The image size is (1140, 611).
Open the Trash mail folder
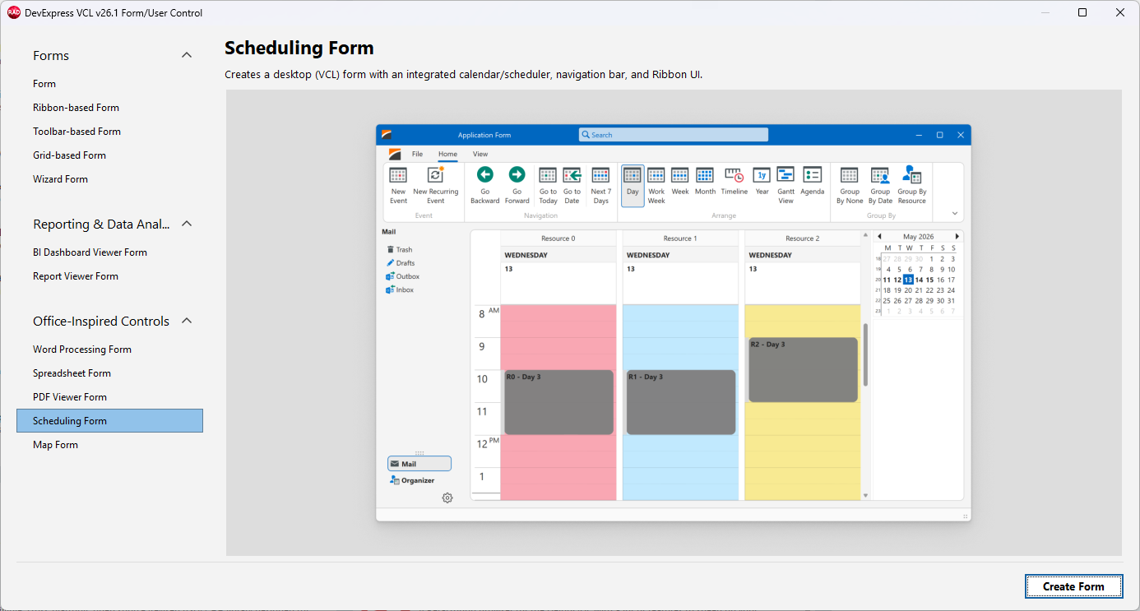(x=400, y=250)
